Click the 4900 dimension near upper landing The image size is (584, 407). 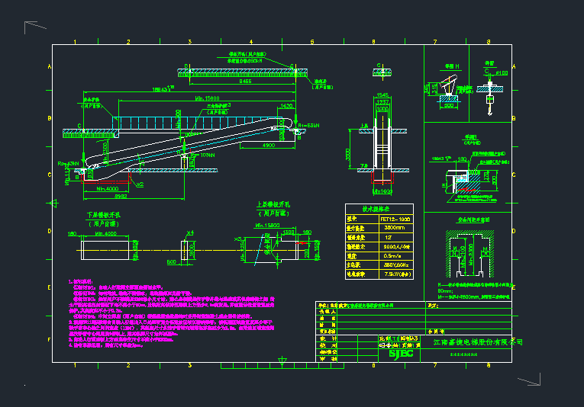coord(269,145)
